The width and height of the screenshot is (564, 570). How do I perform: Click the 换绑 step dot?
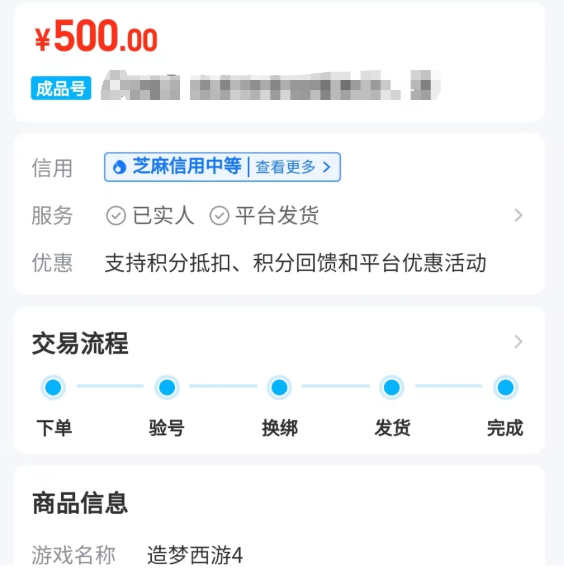279,388
